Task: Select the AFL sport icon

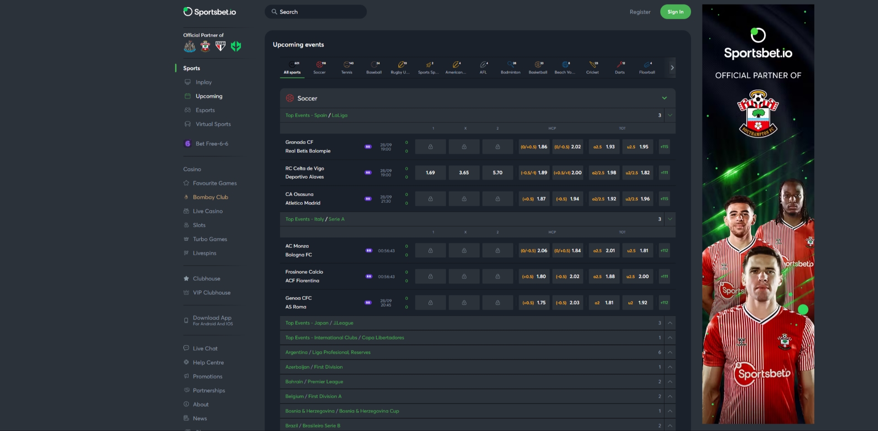Action: click(483, 67)
